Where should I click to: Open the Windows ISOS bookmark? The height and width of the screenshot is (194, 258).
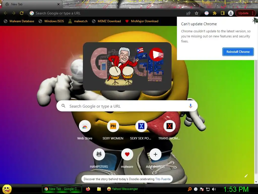(51, 21)
